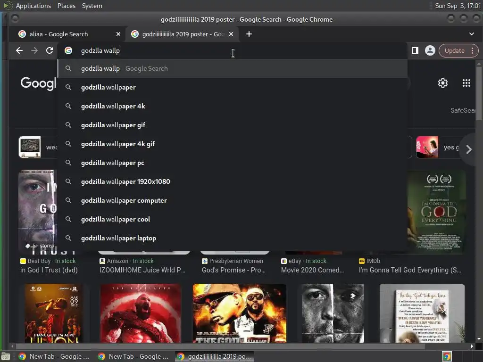The image size is (483, 362).
Task: Select suggestion 'godzilla wallpaper pc'
Action: coord(233,163)
